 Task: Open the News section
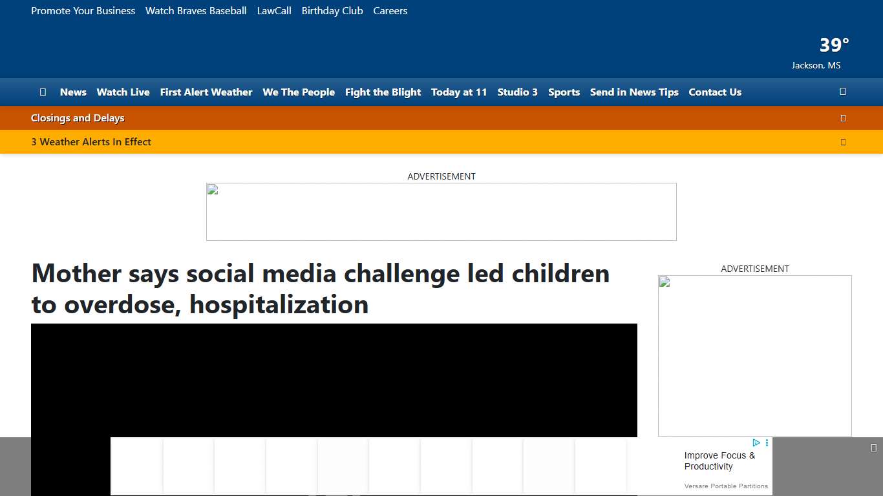click(x=73, y=92)
